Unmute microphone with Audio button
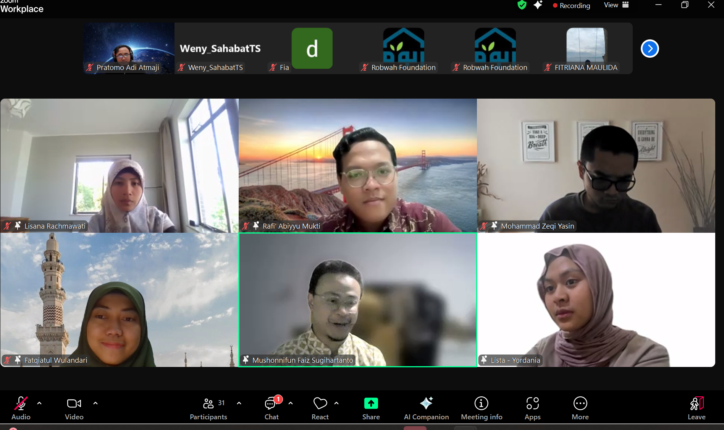Viewport: 724px width, 430px height. [21, 407]
